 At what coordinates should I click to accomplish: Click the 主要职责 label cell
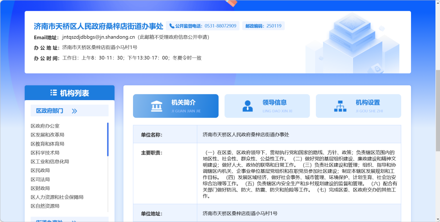tap(165, 174)
